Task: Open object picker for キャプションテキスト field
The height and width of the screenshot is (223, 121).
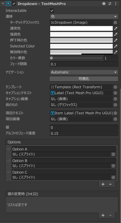Action: (115, 93)
